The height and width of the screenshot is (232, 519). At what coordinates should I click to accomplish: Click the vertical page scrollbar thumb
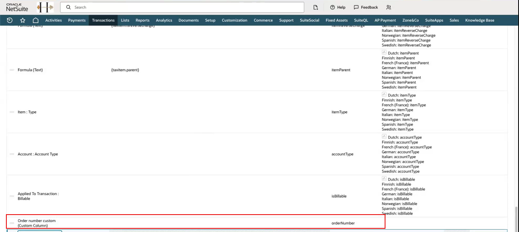(516, 219)
